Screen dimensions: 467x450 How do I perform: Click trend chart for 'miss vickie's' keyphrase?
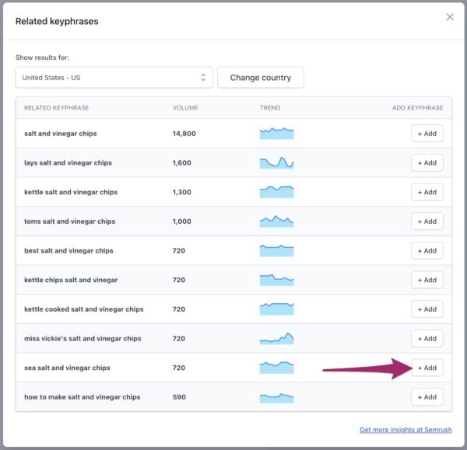276,339
